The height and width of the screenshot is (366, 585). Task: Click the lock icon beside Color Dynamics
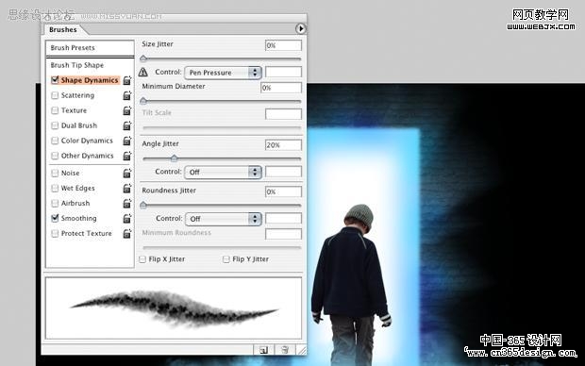(x=127, y=141)
